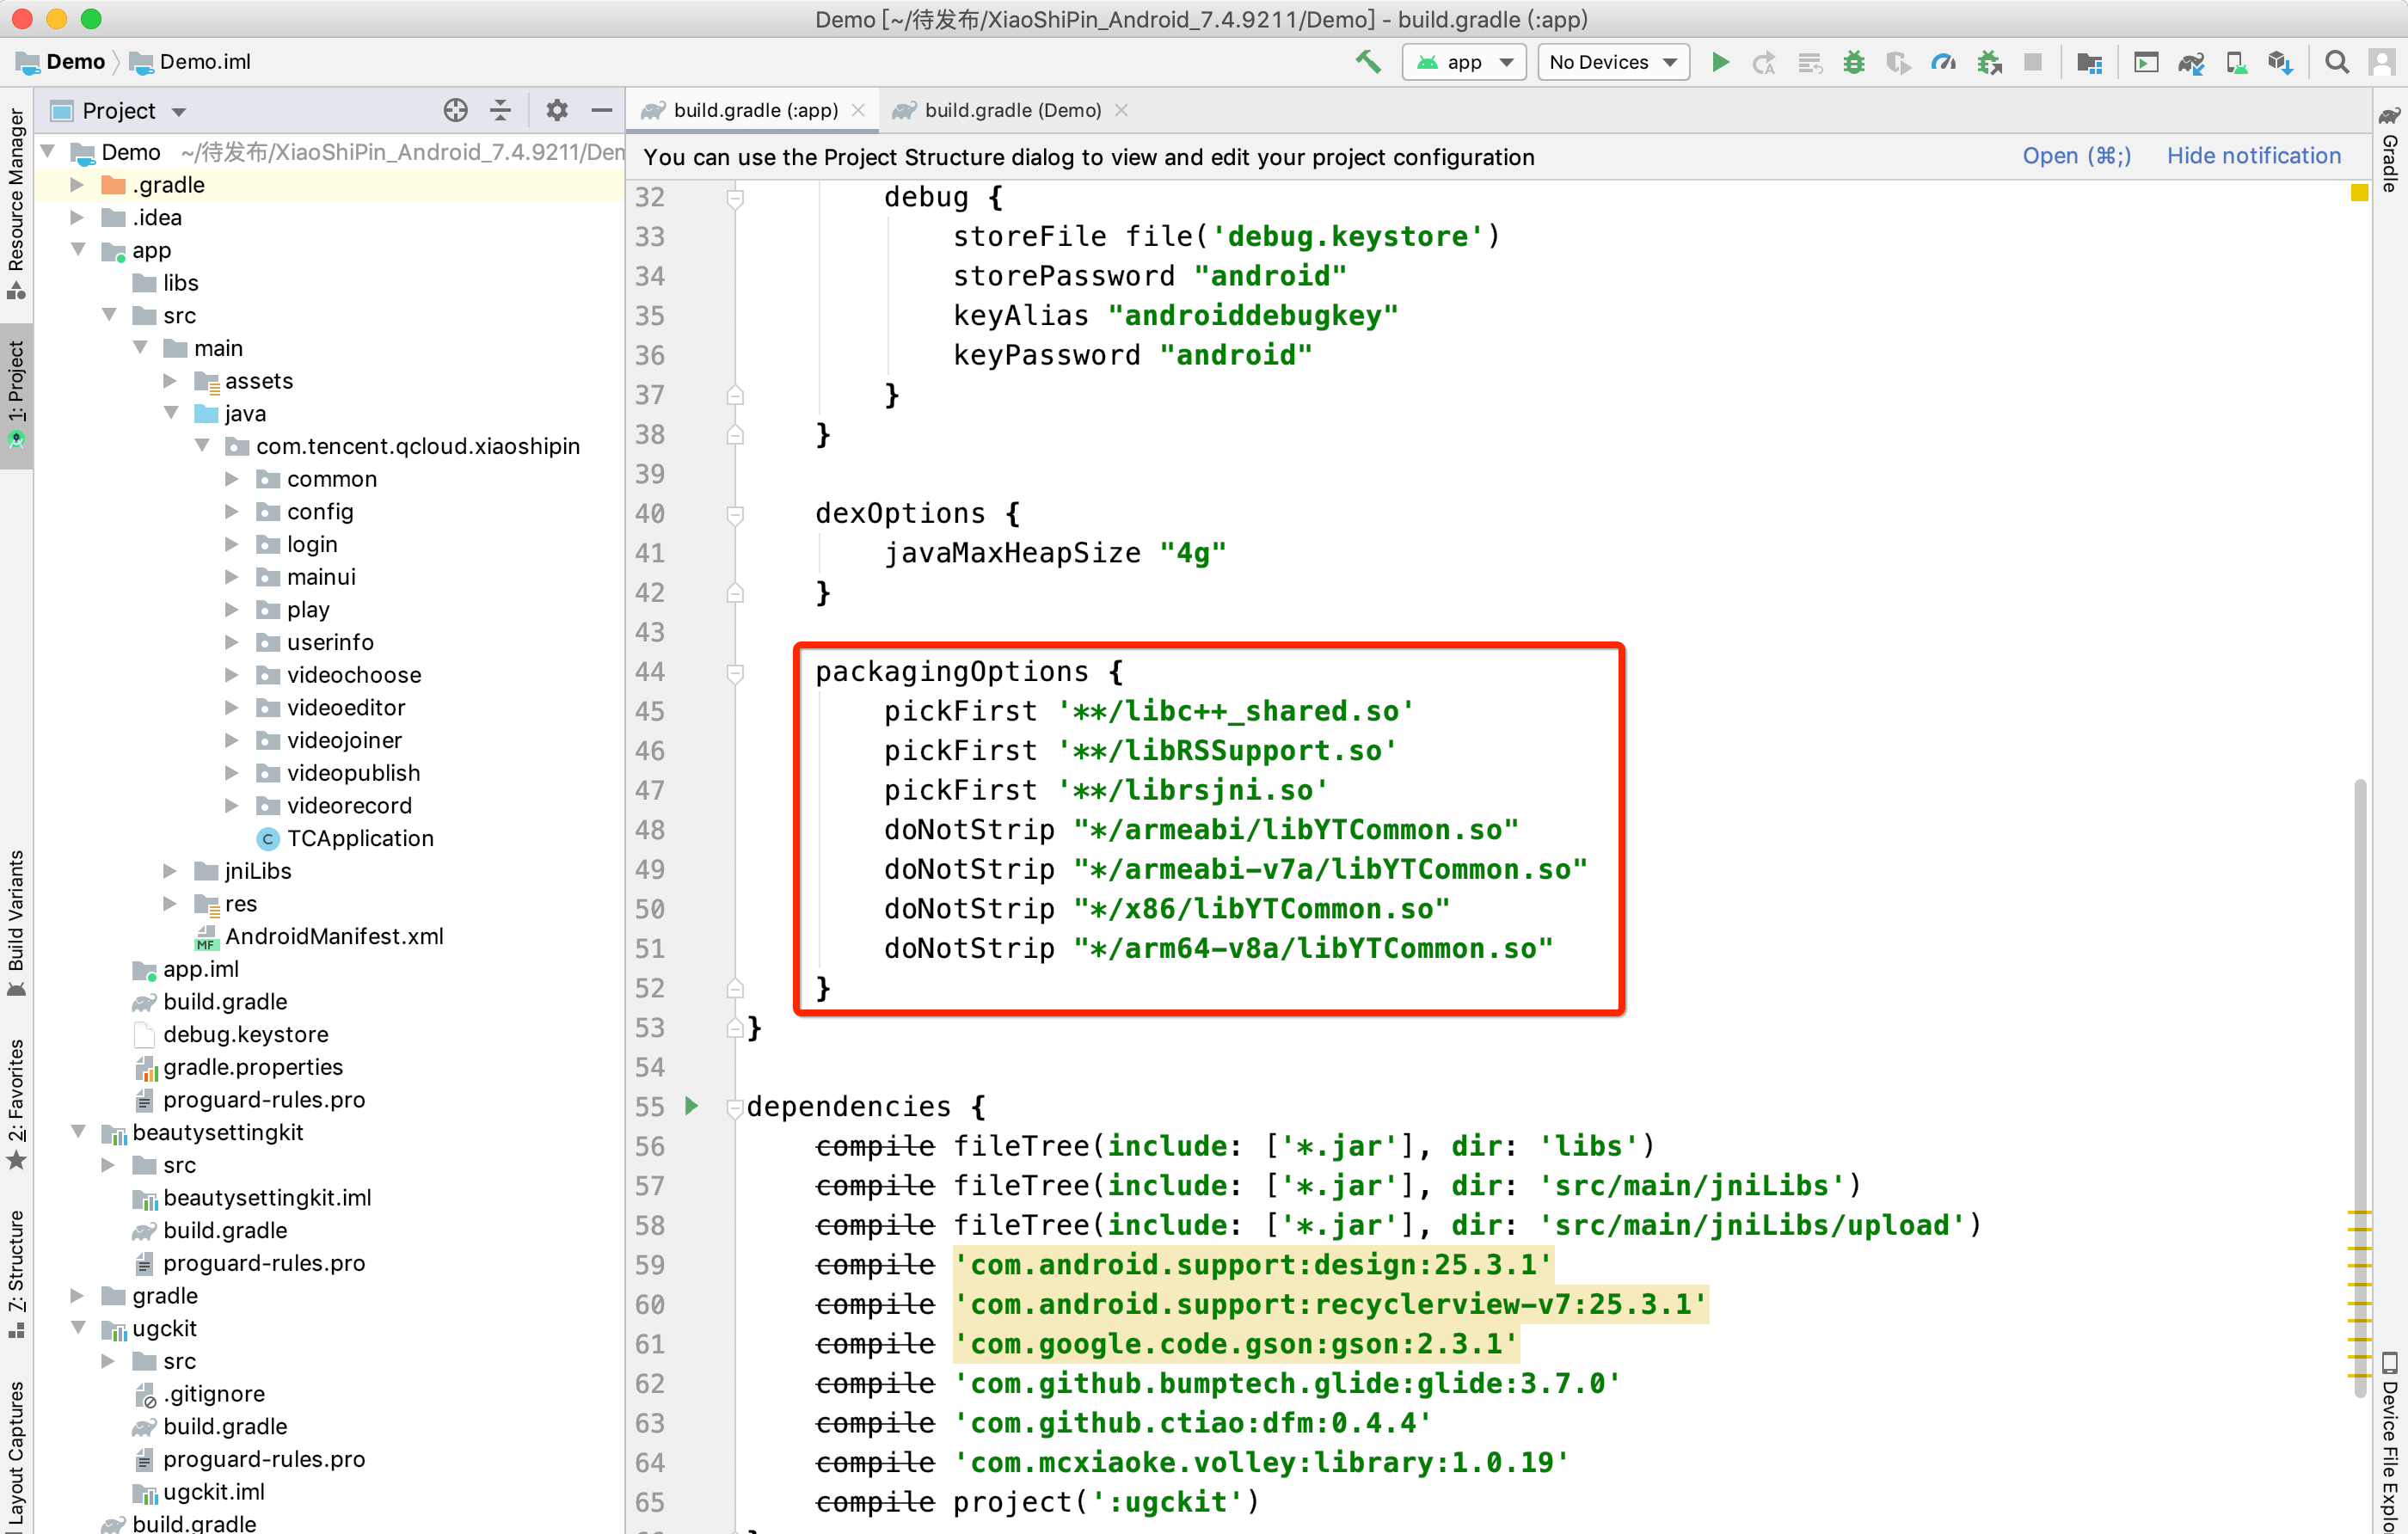Open Project panel gear settings
The height and width of the screenshot is (1534, 2408).
[x=556, y=110]
